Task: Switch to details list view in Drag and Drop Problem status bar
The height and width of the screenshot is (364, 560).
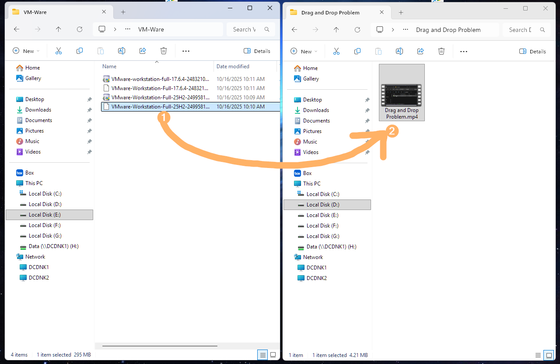Action: [x=538, y=355]
